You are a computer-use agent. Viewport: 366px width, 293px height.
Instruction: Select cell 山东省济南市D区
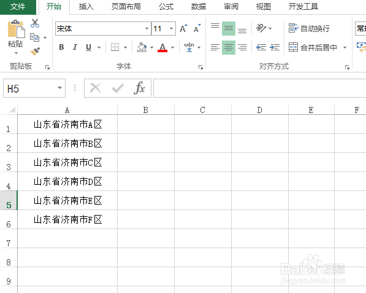pos(67,181)
